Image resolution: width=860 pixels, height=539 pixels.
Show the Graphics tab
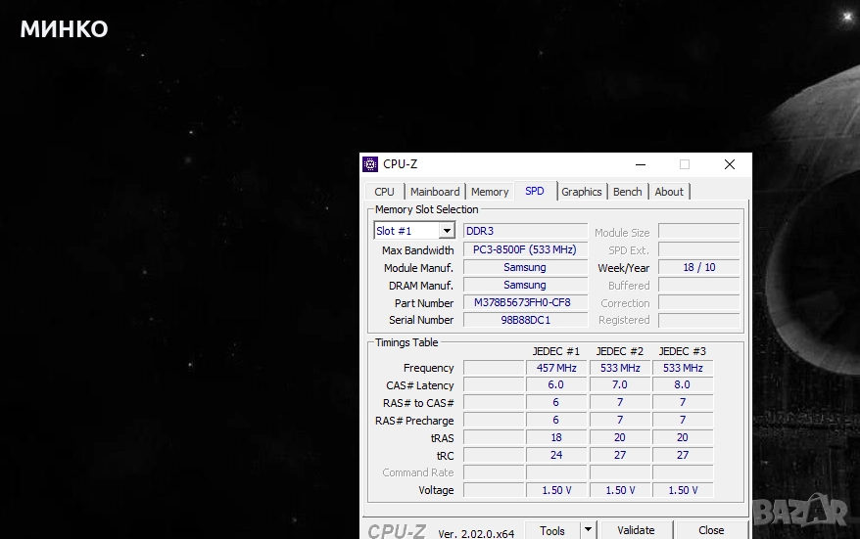coord(582,192)
